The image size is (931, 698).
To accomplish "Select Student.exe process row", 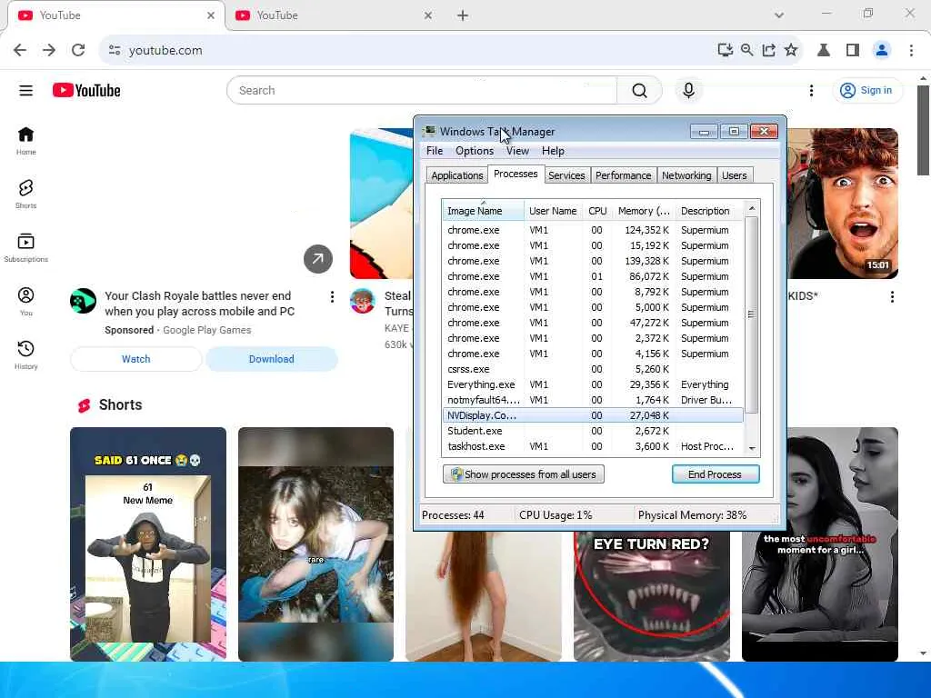I will pos(593,431).
